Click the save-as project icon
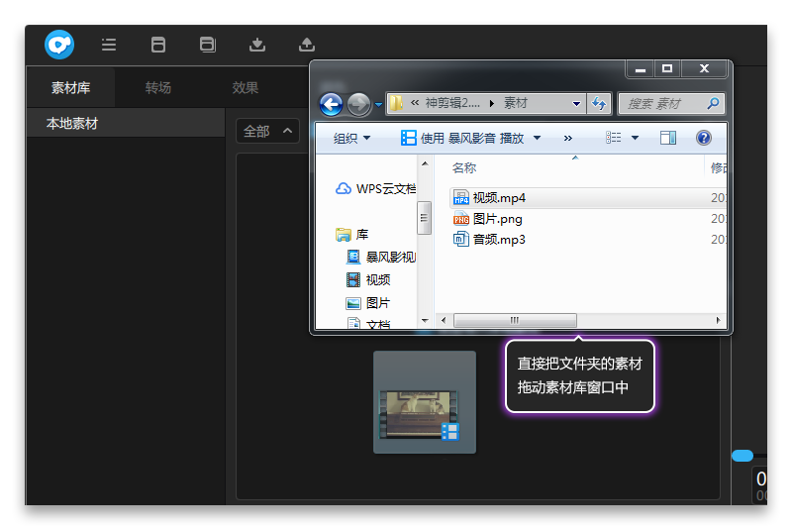Viewport: 792px width, 530px height. point(208,45)
